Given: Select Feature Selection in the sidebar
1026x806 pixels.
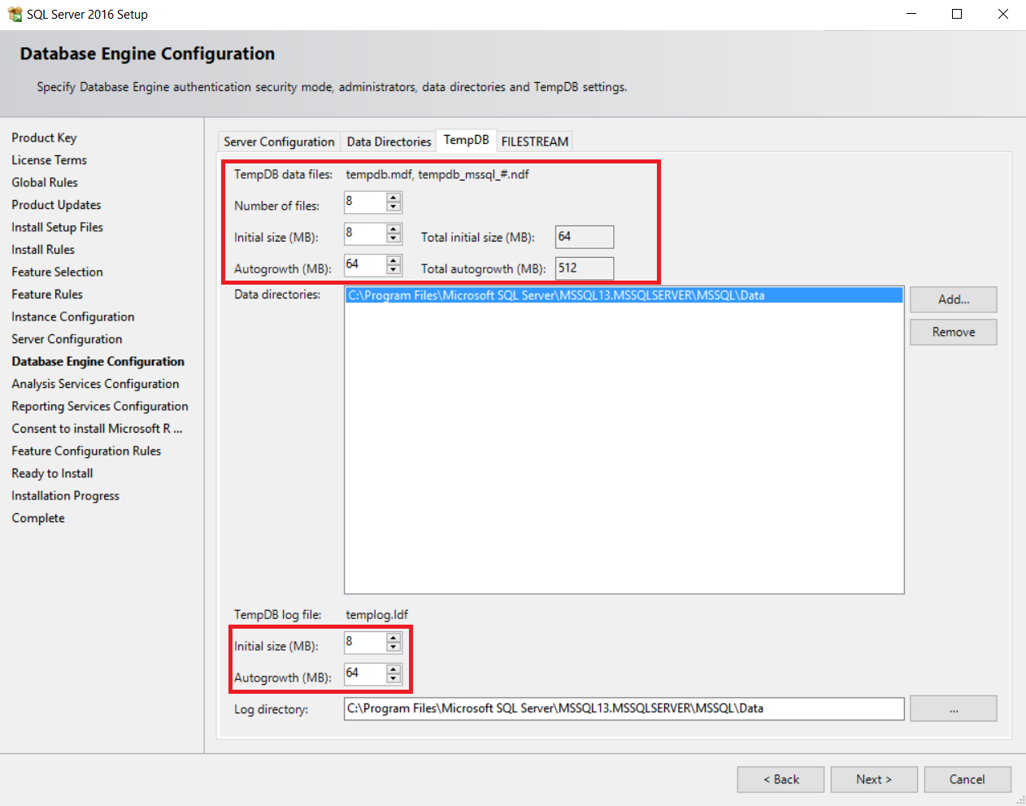Looking at the screenshot, I should [x=56, y=272].
